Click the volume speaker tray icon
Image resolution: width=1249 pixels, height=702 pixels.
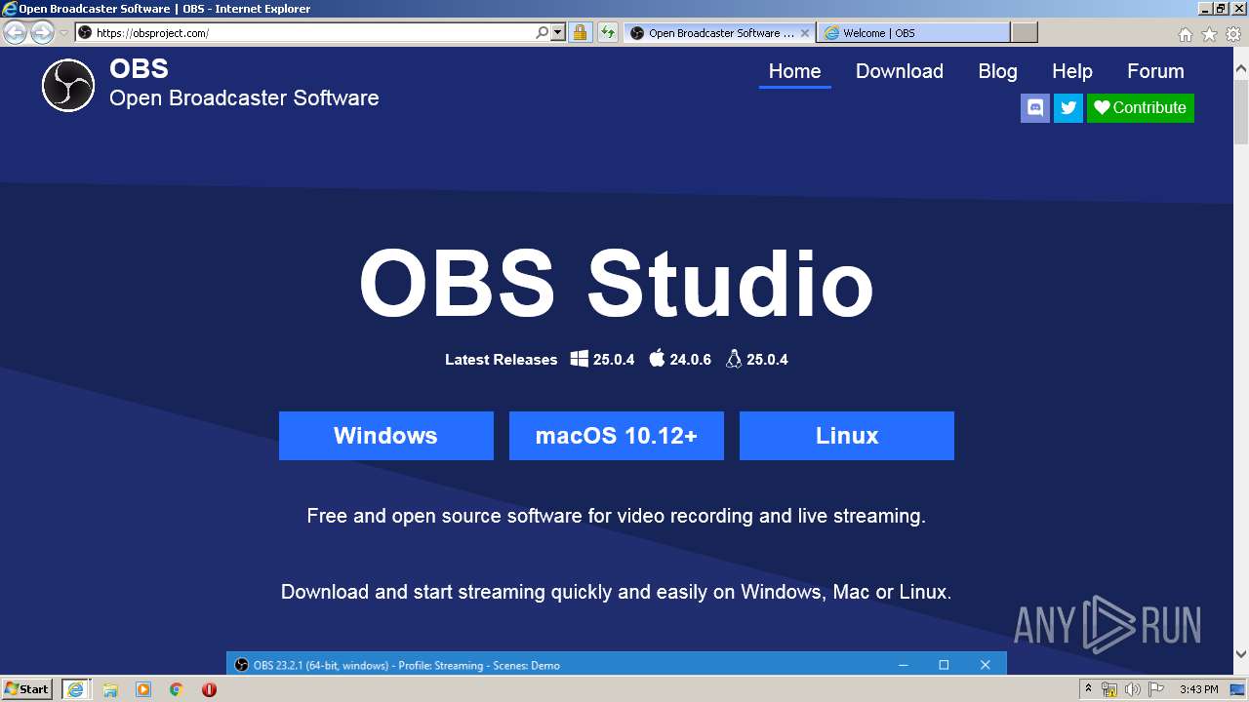point(1132,689)
